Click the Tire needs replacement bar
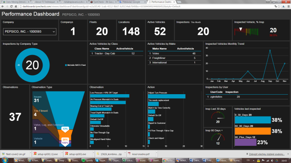291x163 pixels. pos(153,104)
